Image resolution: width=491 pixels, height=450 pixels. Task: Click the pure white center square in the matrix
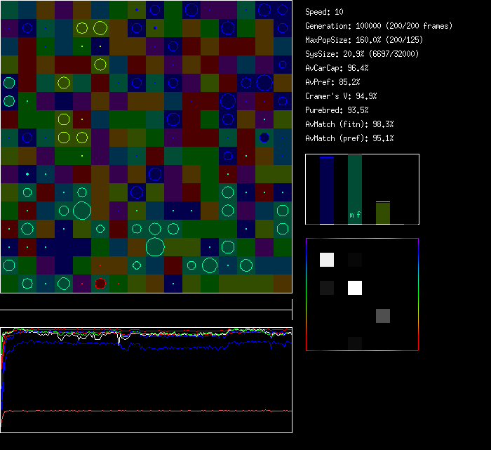355,288
